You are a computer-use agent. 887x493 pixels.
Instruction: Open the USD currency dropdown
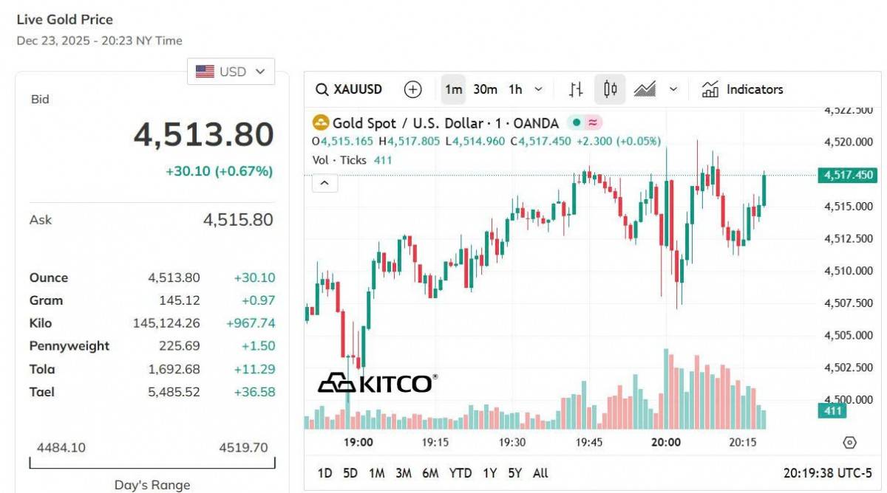point(231,72)
